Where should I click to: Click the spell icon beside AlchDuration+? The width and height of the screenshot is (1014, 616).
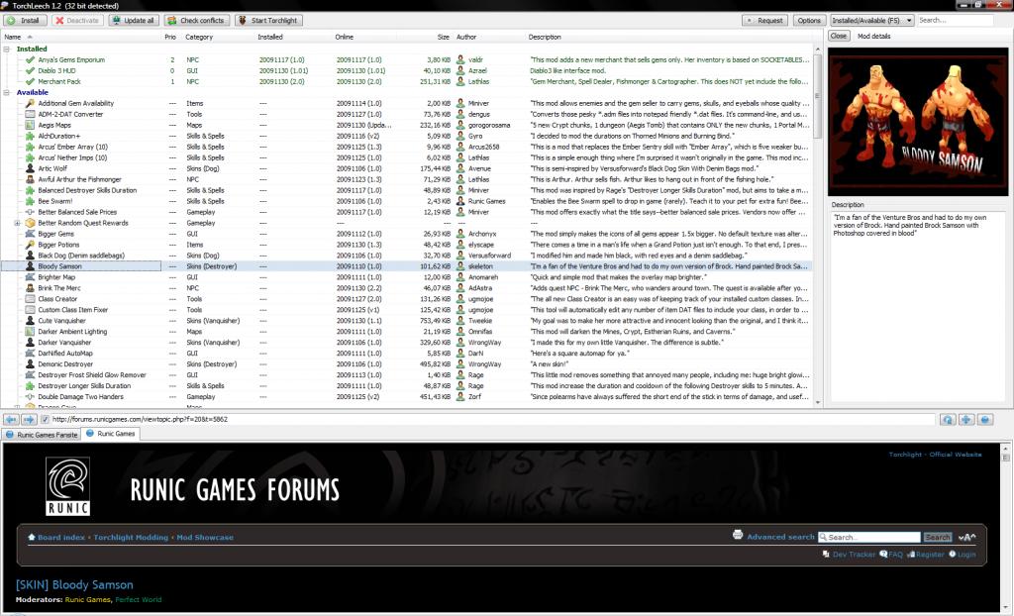click(30, 136)
